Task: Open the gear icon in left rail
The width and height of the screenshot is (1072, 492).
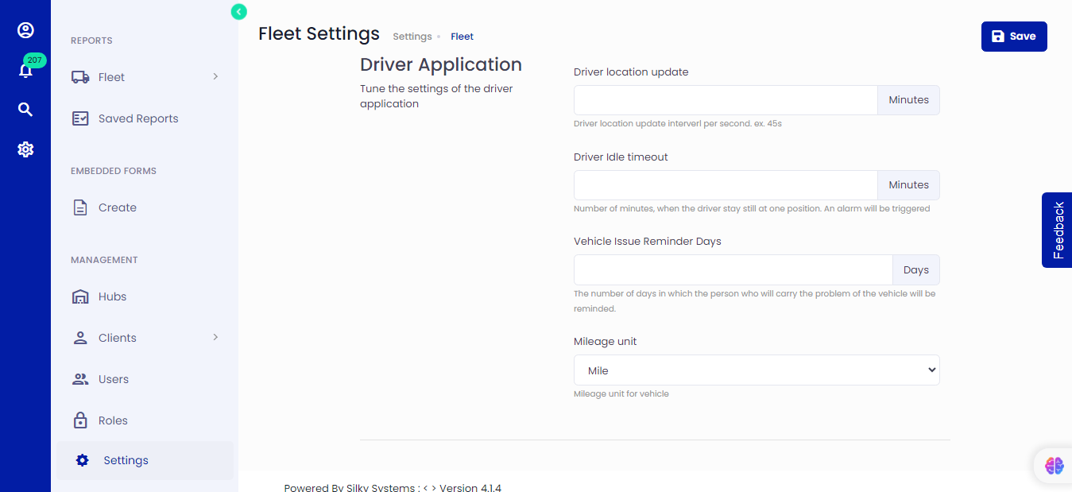Action: 25,149
